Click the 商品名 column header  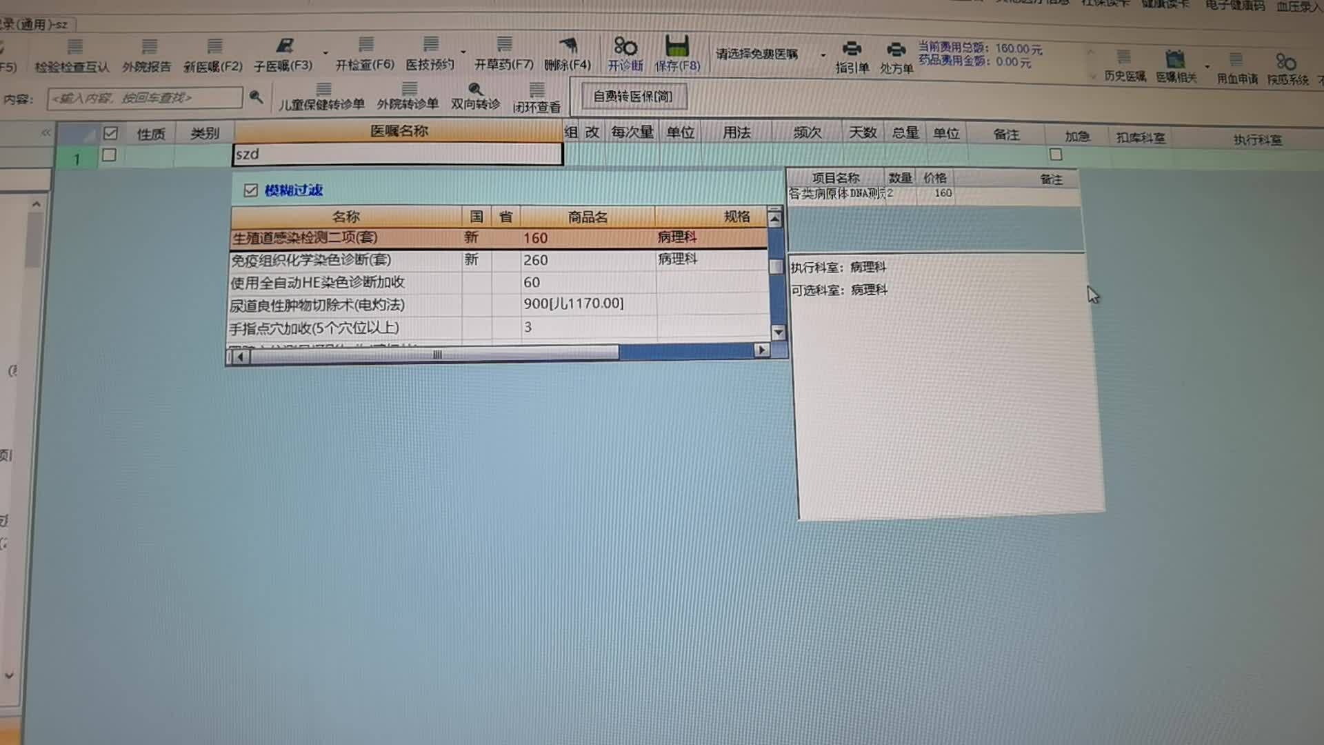click(x=588, y=217)
